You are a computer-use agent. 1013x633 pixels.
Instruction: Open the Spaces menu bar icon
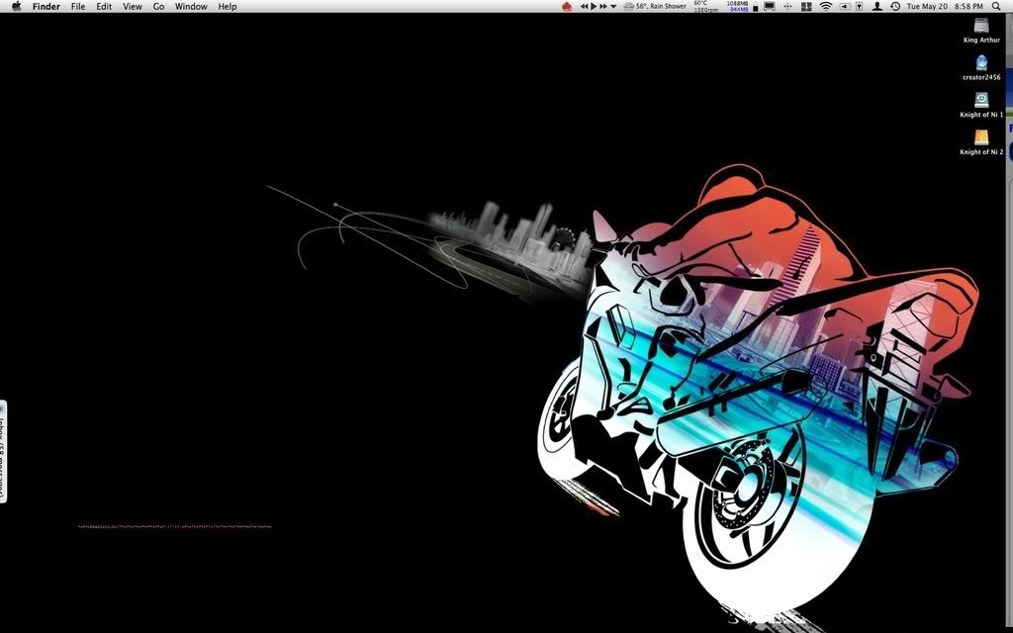pos(806,6)
